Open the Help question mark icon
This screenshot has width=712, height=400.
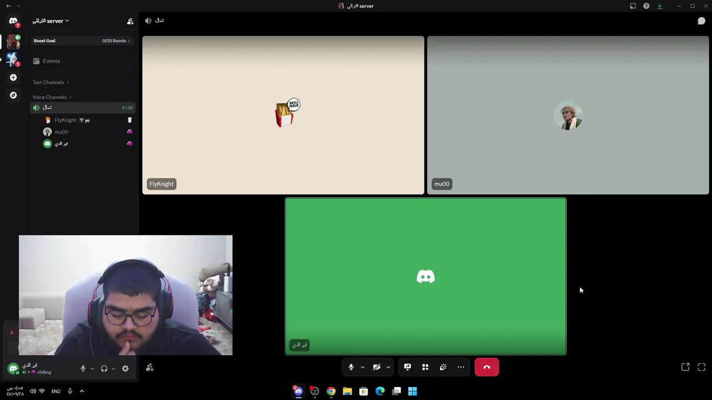click(646, 6)
